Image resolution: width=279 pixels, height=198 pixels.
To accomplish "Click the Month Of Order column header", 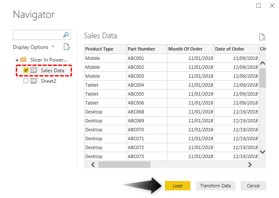I will (x=190, y=49).
